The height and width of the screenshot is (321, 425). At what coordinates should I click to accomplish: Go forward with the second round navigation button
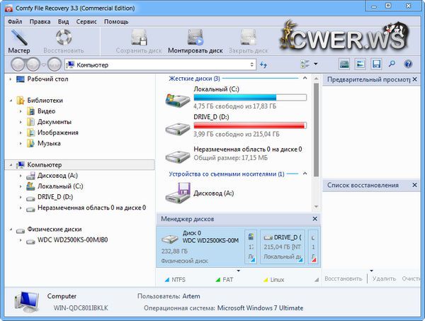tap(33, 64)
